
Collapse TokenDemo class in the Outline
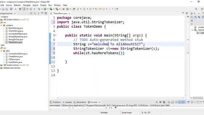click(192, 30)
